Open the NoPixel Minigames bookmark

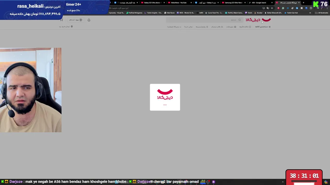tap(134, 13)
